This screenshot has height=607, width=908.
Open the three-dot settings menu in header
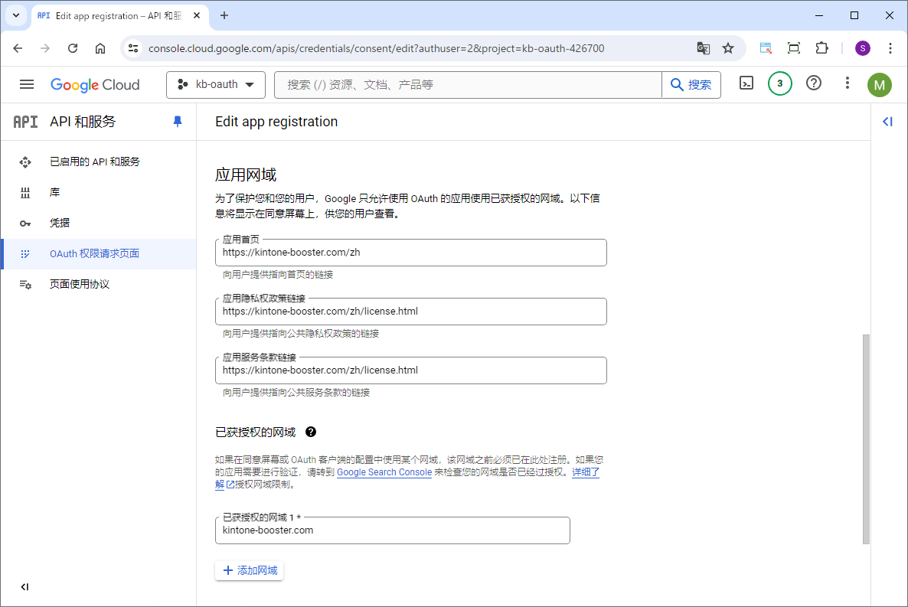click(x=847, y=83)
